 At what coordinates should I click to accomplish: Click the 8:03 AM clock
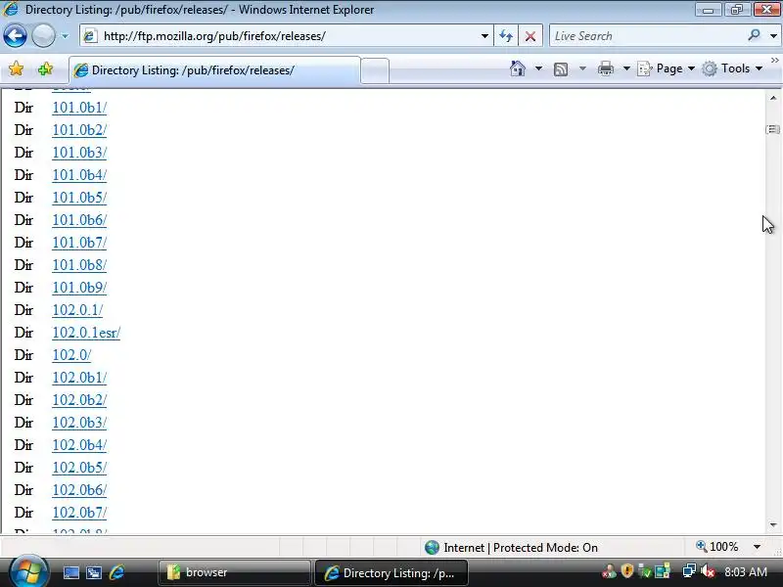click(x=746, y=571)
